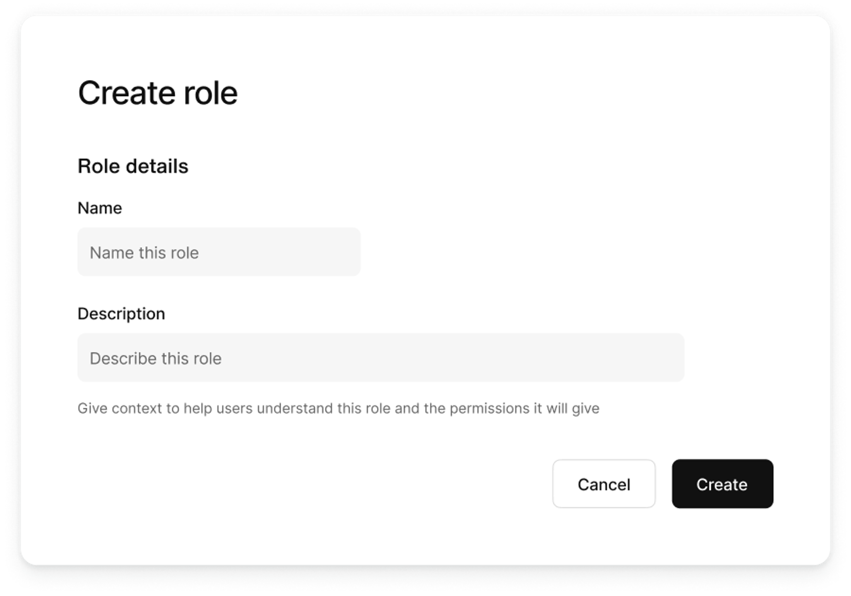The width and height of the screenshot is (851, 596).
Task: Click the "Description" field label
Action: pyautogui.click(x=121, y=313)
